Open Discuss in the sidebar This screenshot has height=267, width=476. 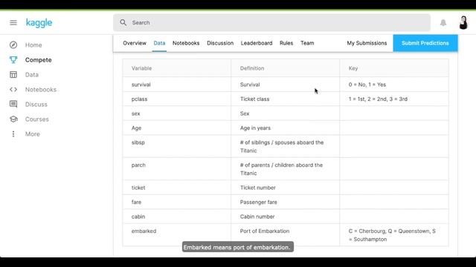pyautogui.click(x=36, y=105)
